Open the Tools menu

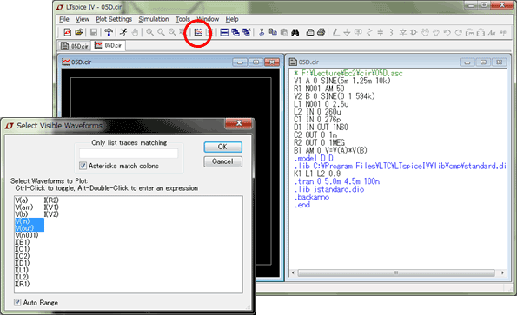[x=182, y=19]
